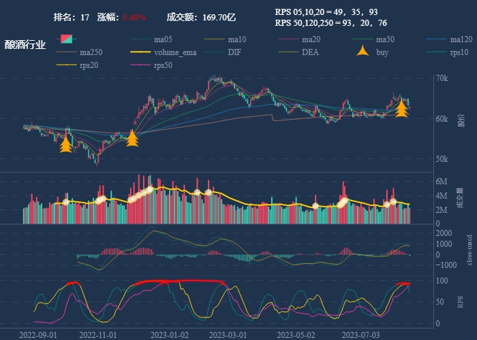477x340 pixels.
Task: Toggle the ma10 legend item
Action: [236, 39]
